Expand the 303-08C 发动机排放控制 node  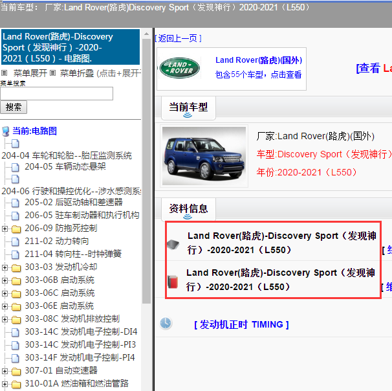point(5,319)
